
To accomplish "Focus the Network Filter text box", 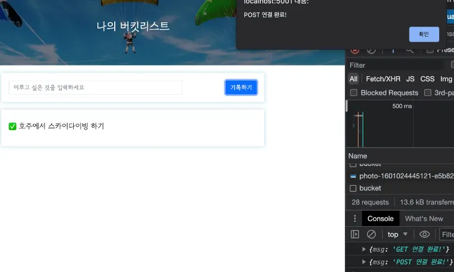I will (x=396, y=65).
